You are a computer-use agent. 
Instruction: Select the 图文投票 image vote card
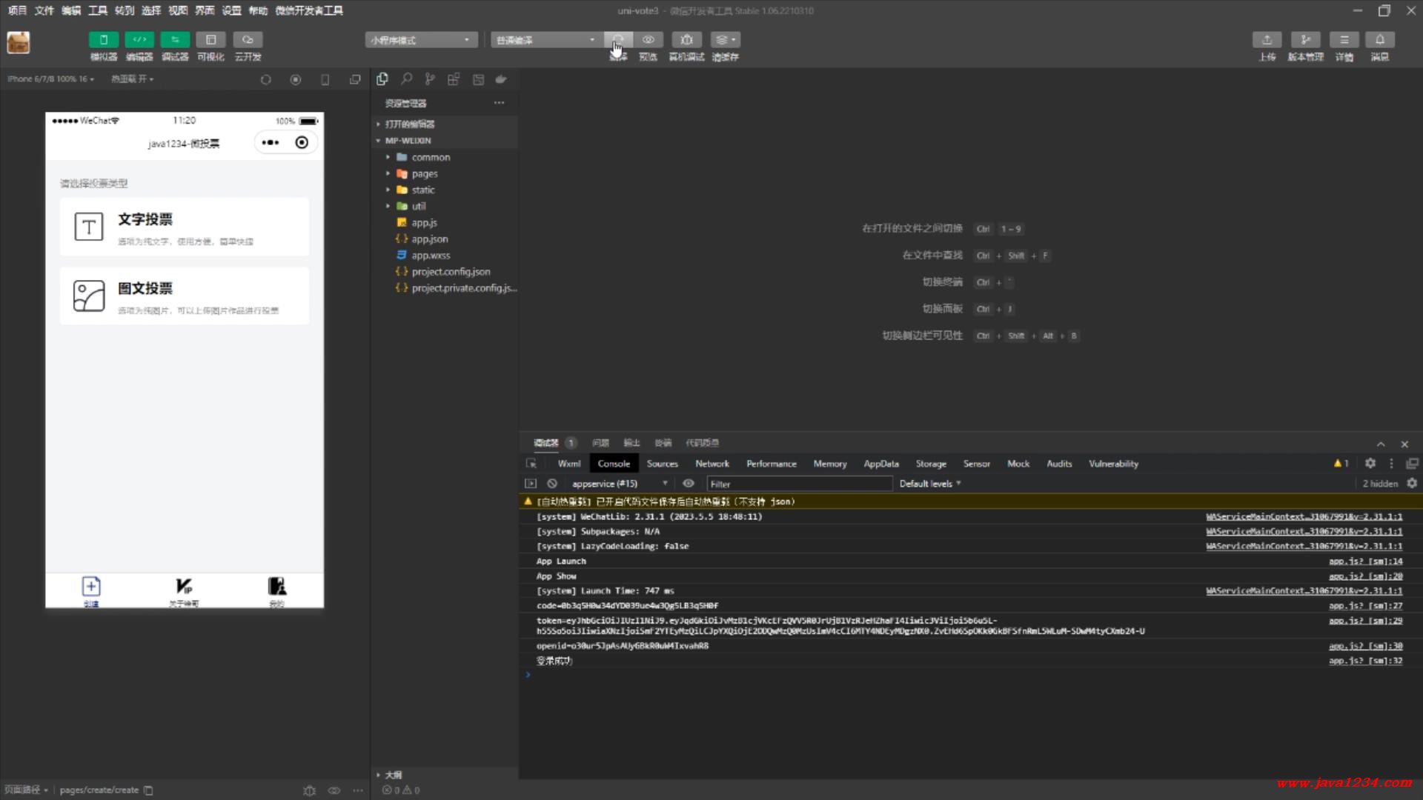185,296
